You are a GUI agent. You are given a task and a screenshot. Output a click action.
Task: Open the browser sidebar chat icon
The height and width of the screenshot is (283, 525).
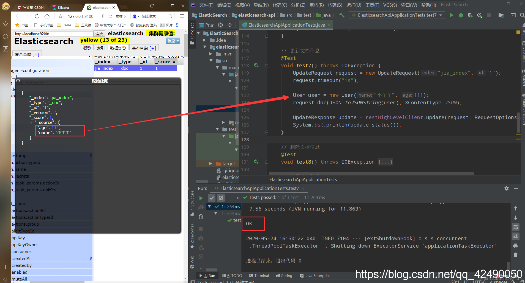(x=6, y=37)
